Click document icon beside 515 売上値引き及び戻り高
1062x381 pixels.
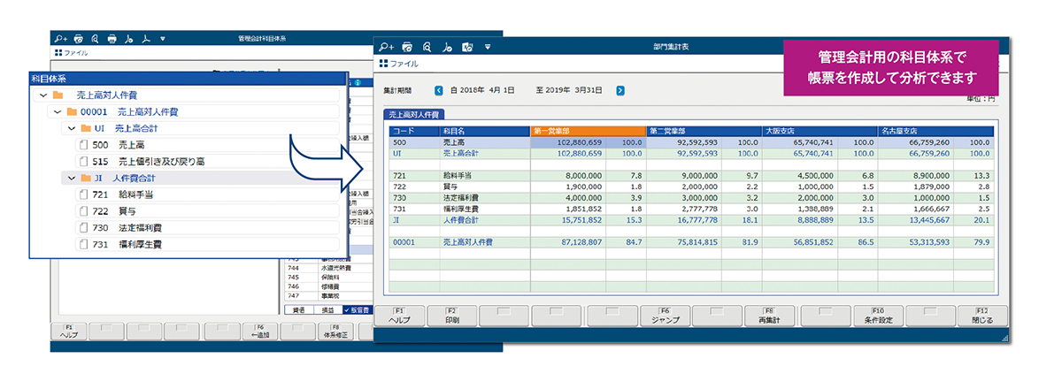click(x=84, y=162)
